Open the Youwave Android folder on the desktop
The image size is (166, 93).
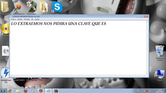tap(5, 7)
